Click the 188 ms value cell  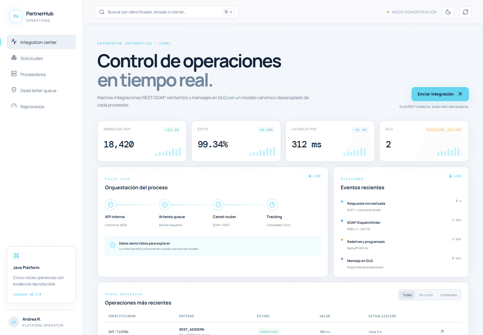point(325,332)
